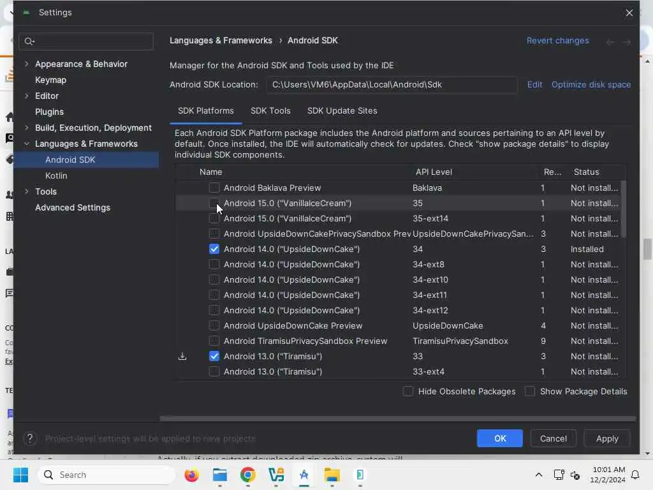The height and width of the screenshot is (490, 653).
Task: Switch to SDK Update Sites tab
Action: point(342,111)
